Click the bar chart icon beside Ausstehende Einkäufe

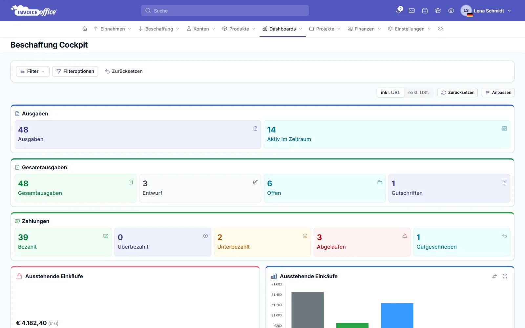coord(274,277)
